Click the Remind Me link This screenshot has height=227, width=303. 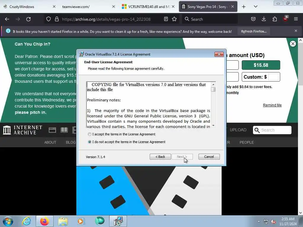272,105
